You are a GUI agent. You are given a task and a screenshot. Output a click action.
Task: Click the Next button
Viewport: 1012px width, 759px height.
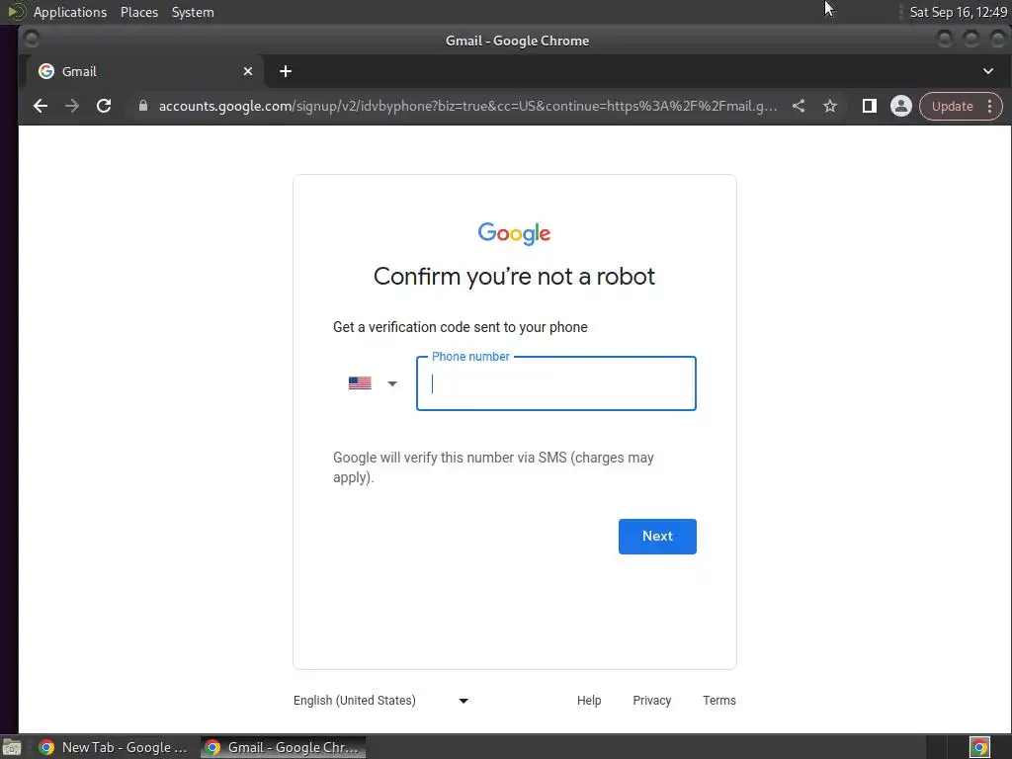pos(657,537)
